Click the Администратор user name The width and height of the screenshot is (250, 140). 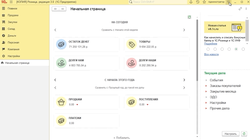[216, 2]
